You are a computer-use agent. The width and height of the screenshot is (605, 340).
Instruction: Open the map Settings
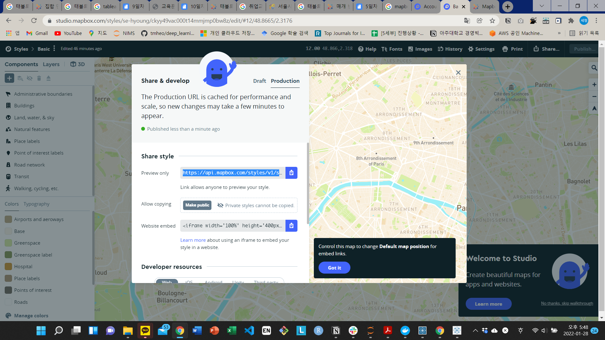(x=481, y=49)
